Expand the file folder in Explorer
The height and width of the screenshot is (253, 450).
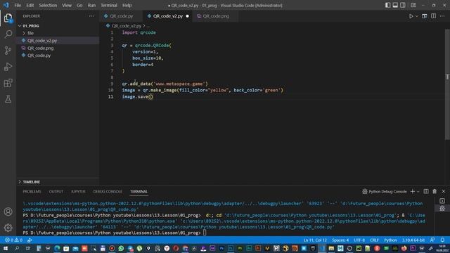[30, 33]
